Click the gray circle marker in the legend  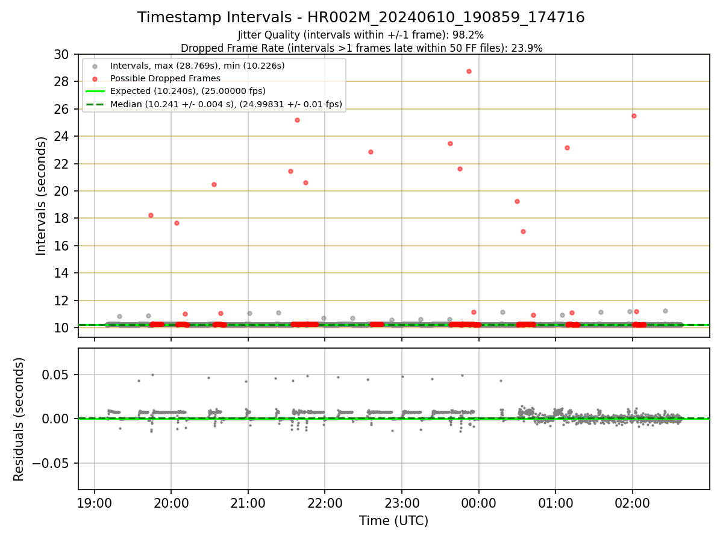[x=95, y=66]
